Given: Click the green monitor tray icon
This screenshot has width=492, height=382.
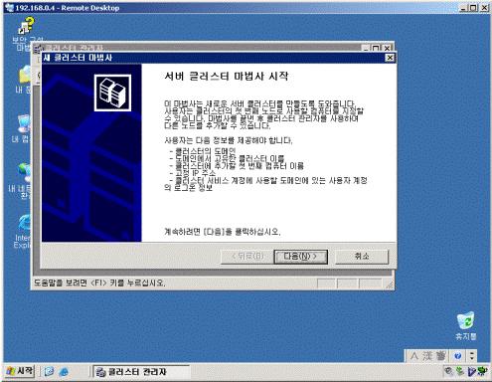Looking at the screenshot, I should tap(482, 371).
